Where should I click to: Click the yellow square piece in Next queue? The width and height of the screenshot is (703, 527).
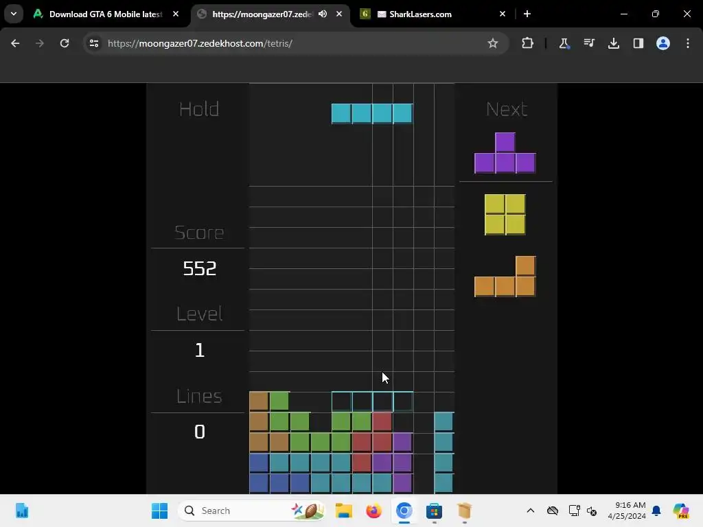(505, 215)
